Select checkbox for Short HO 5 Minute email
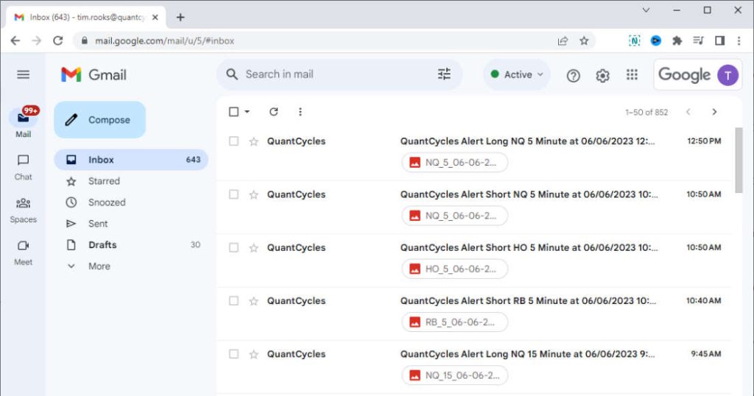This screenshot has height=396, width=754. (233, 248)
